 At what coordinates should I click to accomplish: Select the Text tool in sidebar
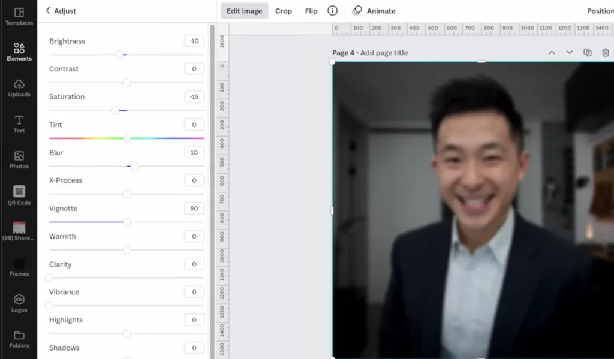click(19, 124)
